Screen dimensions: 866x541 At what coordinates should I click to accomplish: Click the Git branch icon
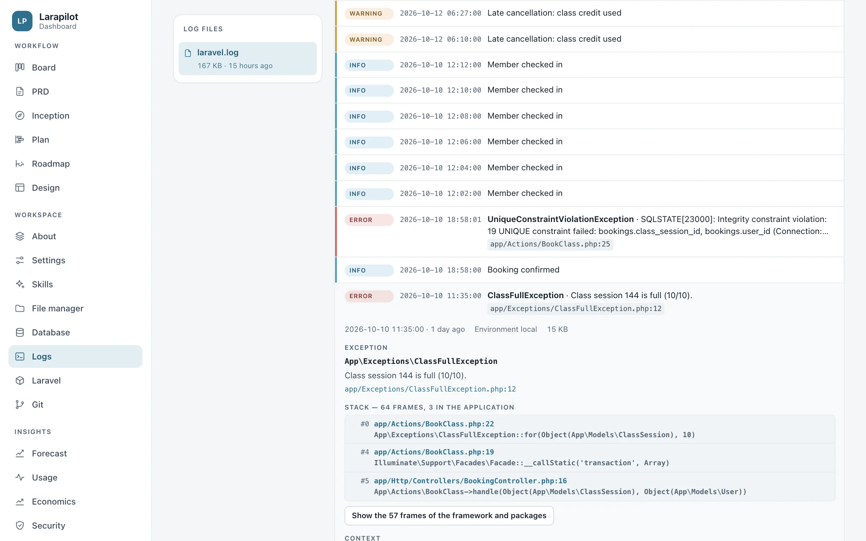tap(20, 404)
